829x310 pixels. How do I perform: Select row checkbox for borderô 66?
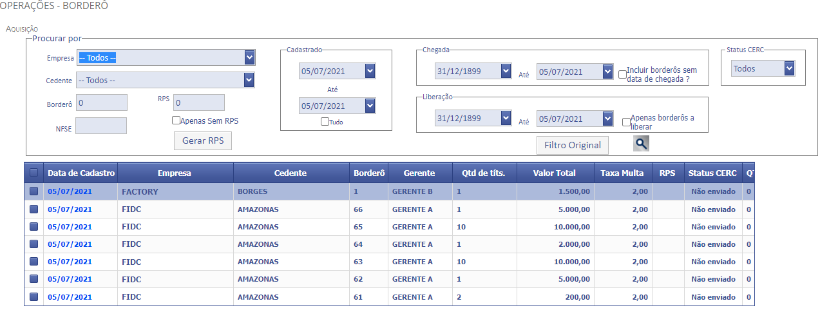34,209
